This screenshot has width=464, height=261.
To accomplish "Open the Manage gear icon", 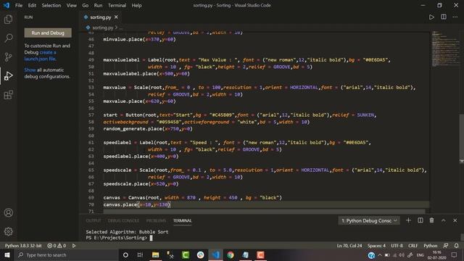I will pyautogui.click(x=8, y=231).
